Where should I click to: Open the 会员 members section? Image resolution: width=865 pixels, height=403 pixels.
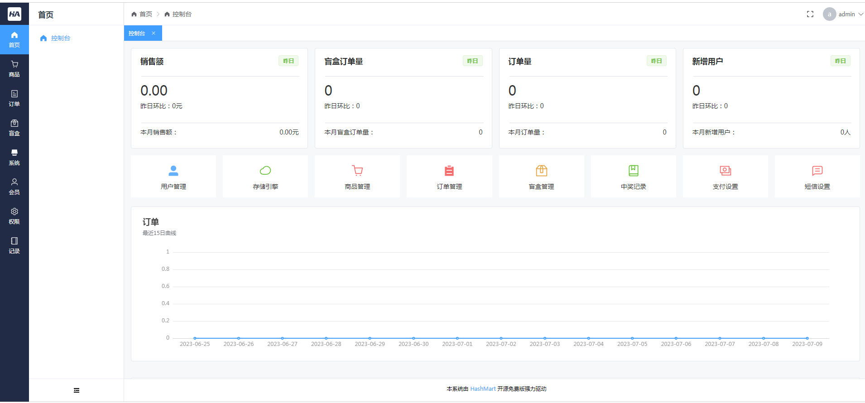14,187
